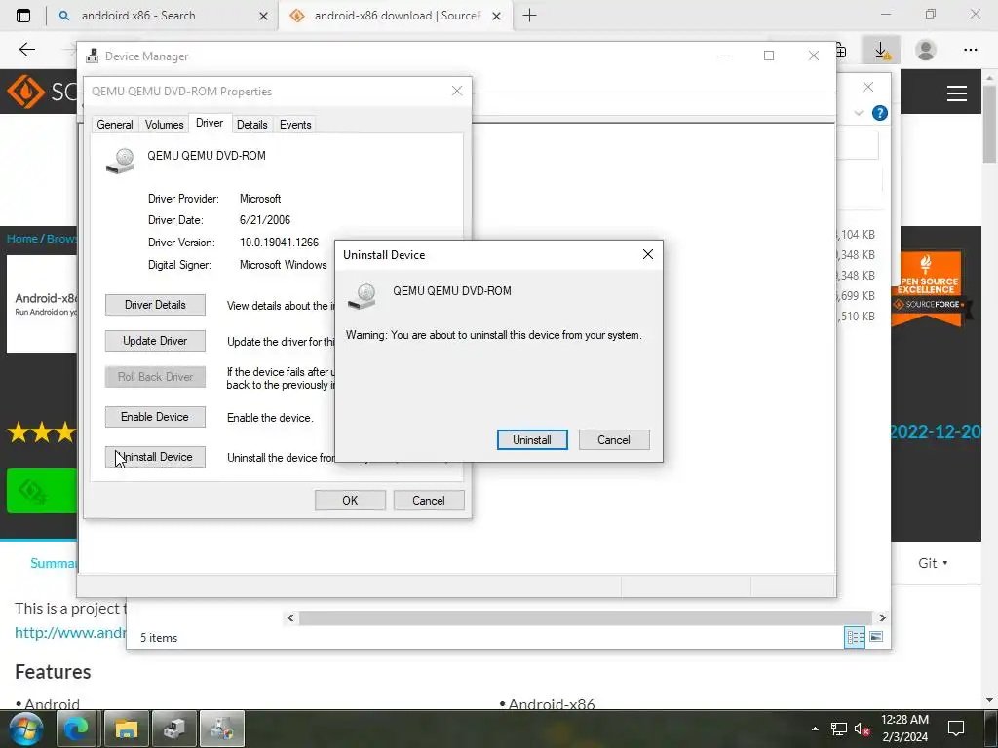Open the http://www.andr project link
This screenshot has height=748, width=998.
click(70, 632)
